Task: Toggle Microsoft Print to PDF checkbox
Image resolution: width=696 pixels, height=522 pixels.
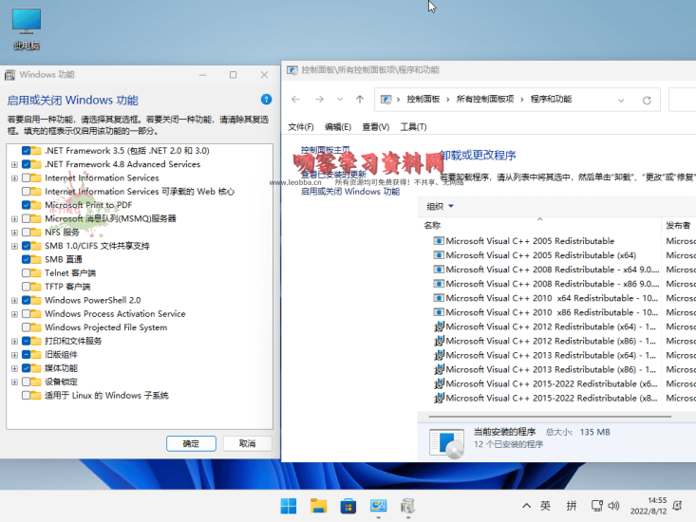Action: (26, 205)
